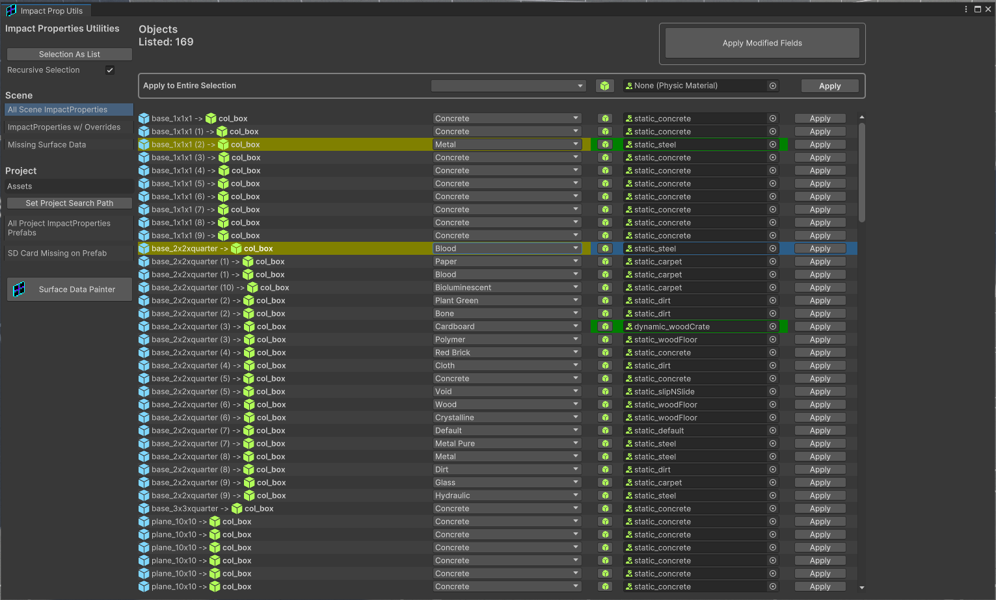Click the Surface Data Painter icon
Viewport: 996px width, 600px height.
pyautogui.click(x=20, y=289)
